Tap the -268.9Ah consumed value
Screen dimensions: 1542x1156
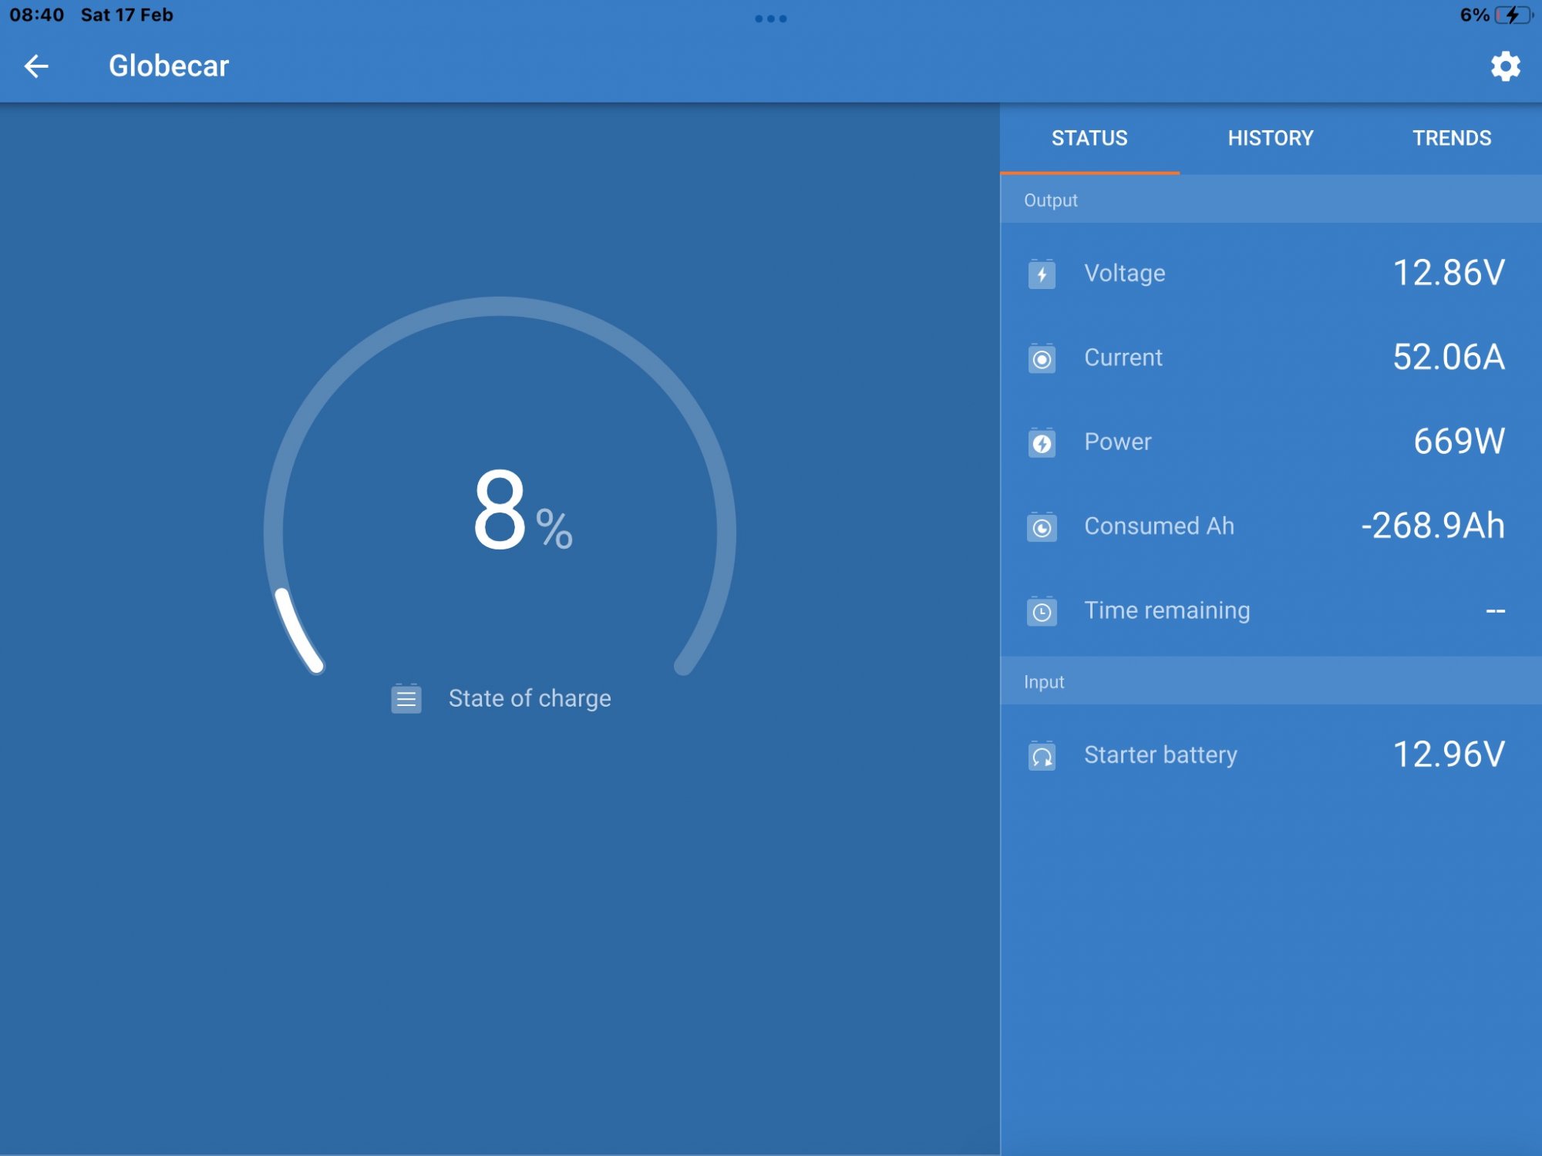1433,526
